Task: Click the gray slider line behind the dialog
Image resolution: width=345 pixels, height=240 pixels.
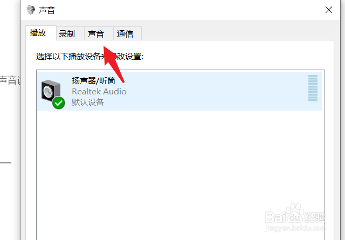Action: [5, 162]
